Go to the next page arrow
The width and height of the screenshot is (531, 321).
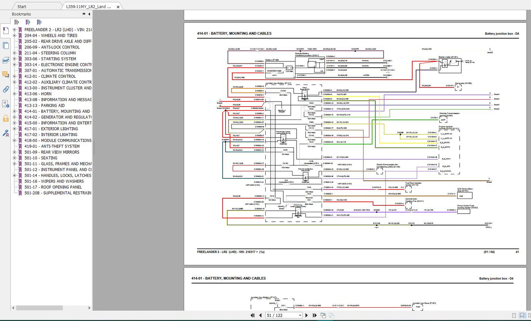pos(306,315)
